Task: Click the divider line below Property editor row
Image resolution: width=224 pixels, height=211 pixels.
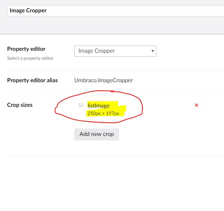Action: 112,71
